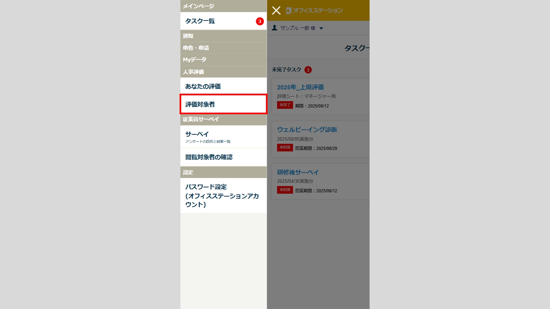Collapse the 設定 section header
This screenshot has height=309, width=550.
pyautogui.click(x=224, y=172)
